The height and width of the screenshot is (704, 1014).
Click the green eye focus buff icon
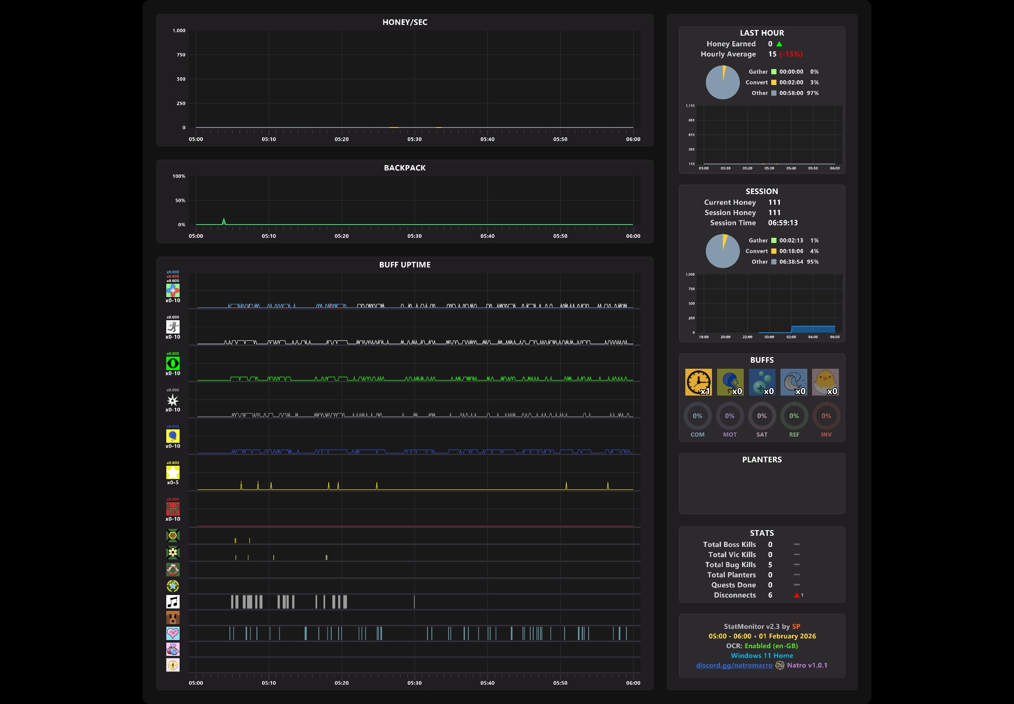coord(173,364)
